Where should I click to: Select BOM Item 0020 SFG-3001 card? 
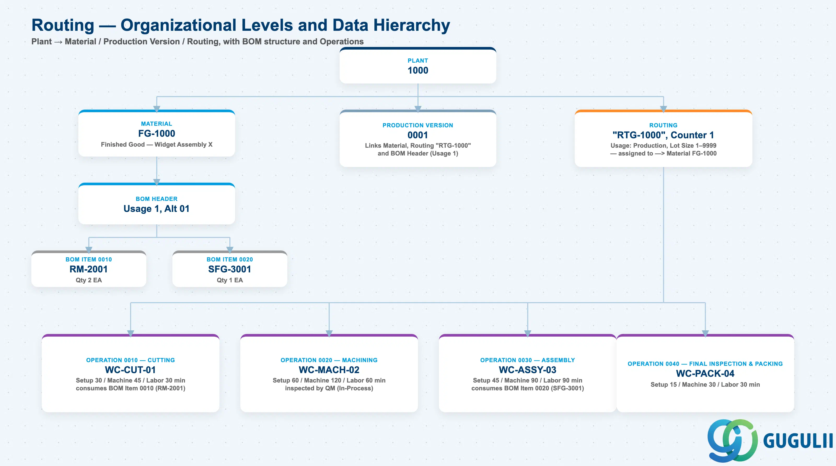(x=230, y=269)
